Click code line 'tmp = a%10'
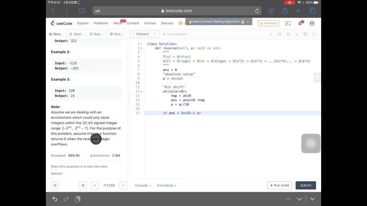Screen dimensions: 367x206 pyautogui.click(x=181, y=96)
